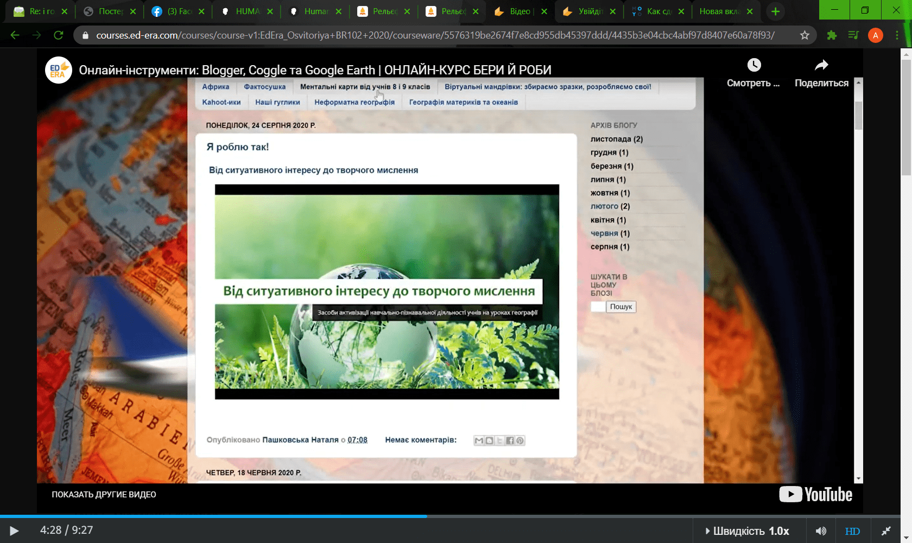This screenshot has height=543, width=912.
Task: Toggle HD video quality
Action: click(x=852, y=531)
